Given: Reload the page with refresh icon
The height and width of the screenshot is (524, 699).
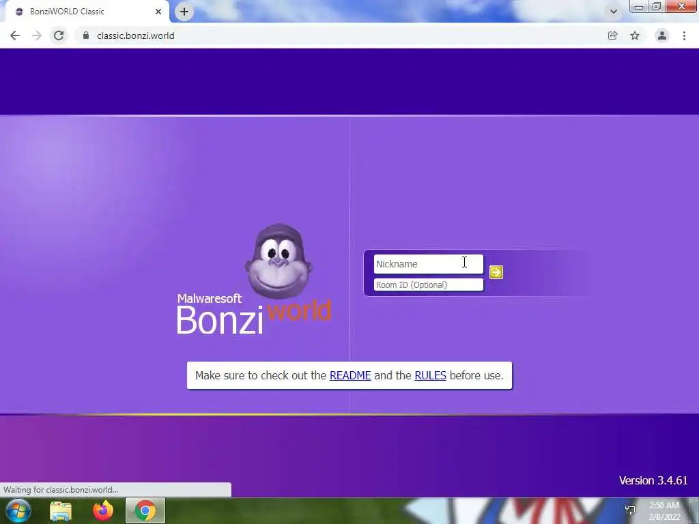Looking at the screenshot, I should pos(59,35).
